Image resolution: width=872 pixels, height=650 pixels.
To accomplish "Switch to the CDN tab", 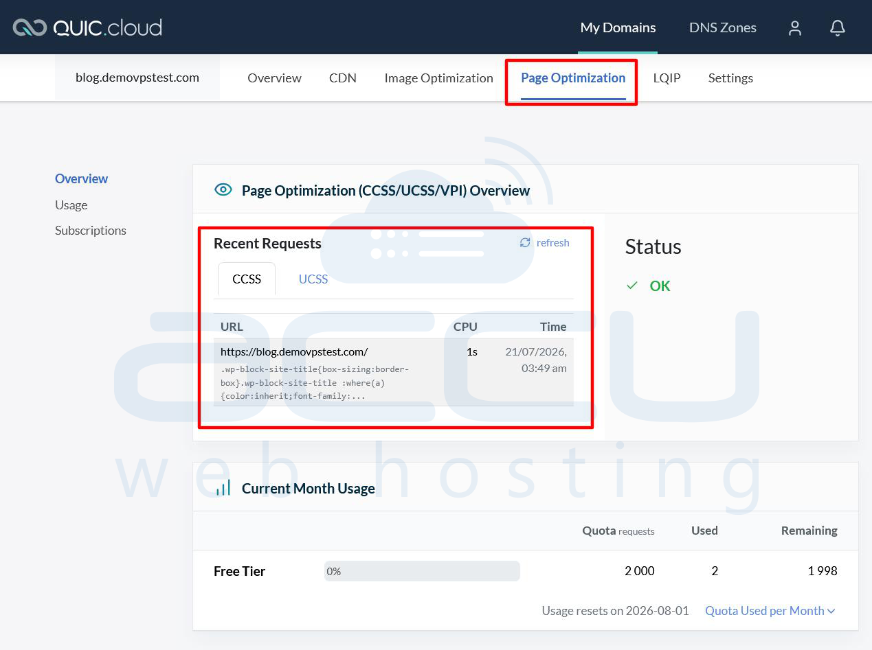I will click(x=343, y=78).
